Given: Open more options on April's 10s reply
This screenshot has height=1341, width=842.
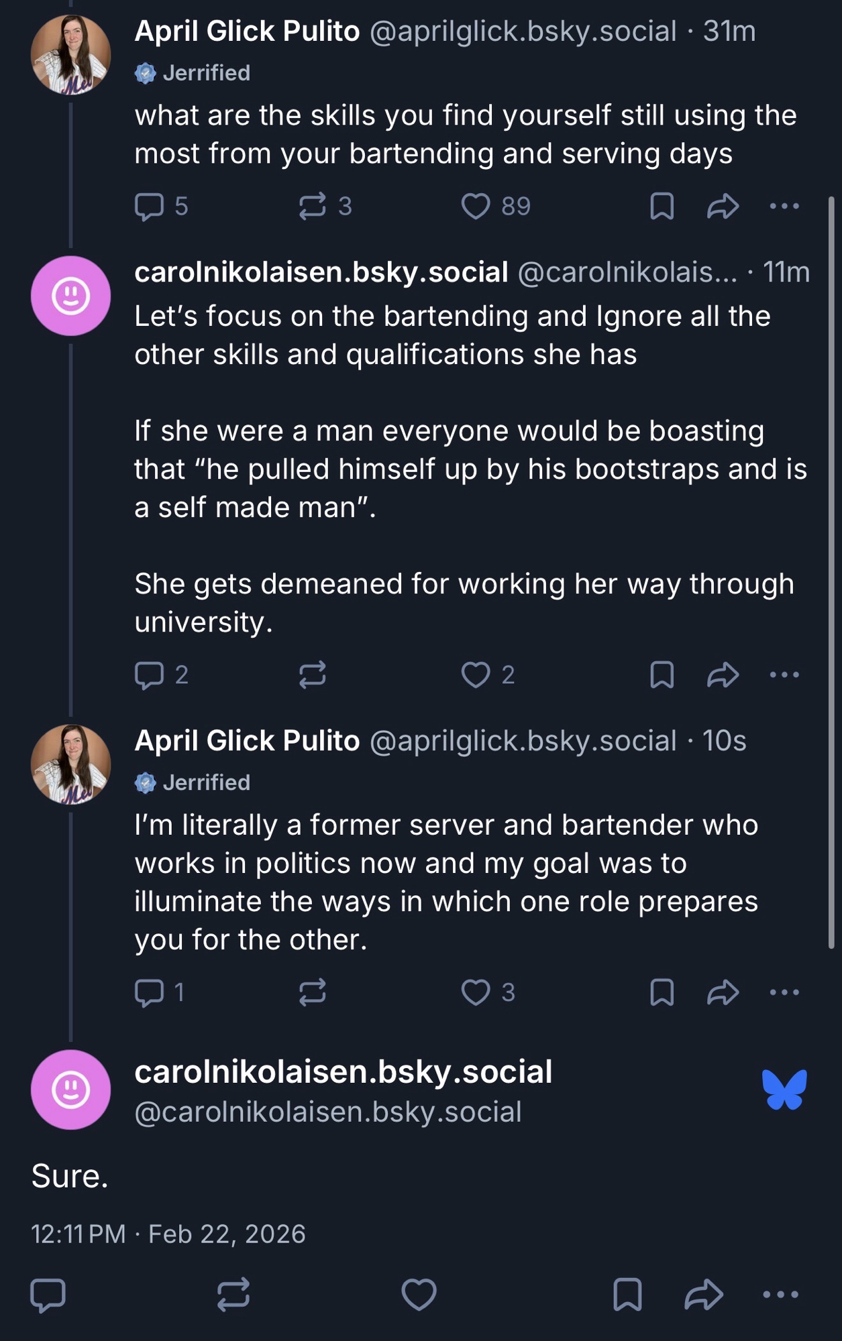Looking at the screenshot, I should (x=784, y=992).
